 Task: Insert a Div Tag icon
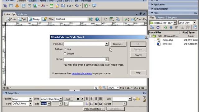coord(30,6)
